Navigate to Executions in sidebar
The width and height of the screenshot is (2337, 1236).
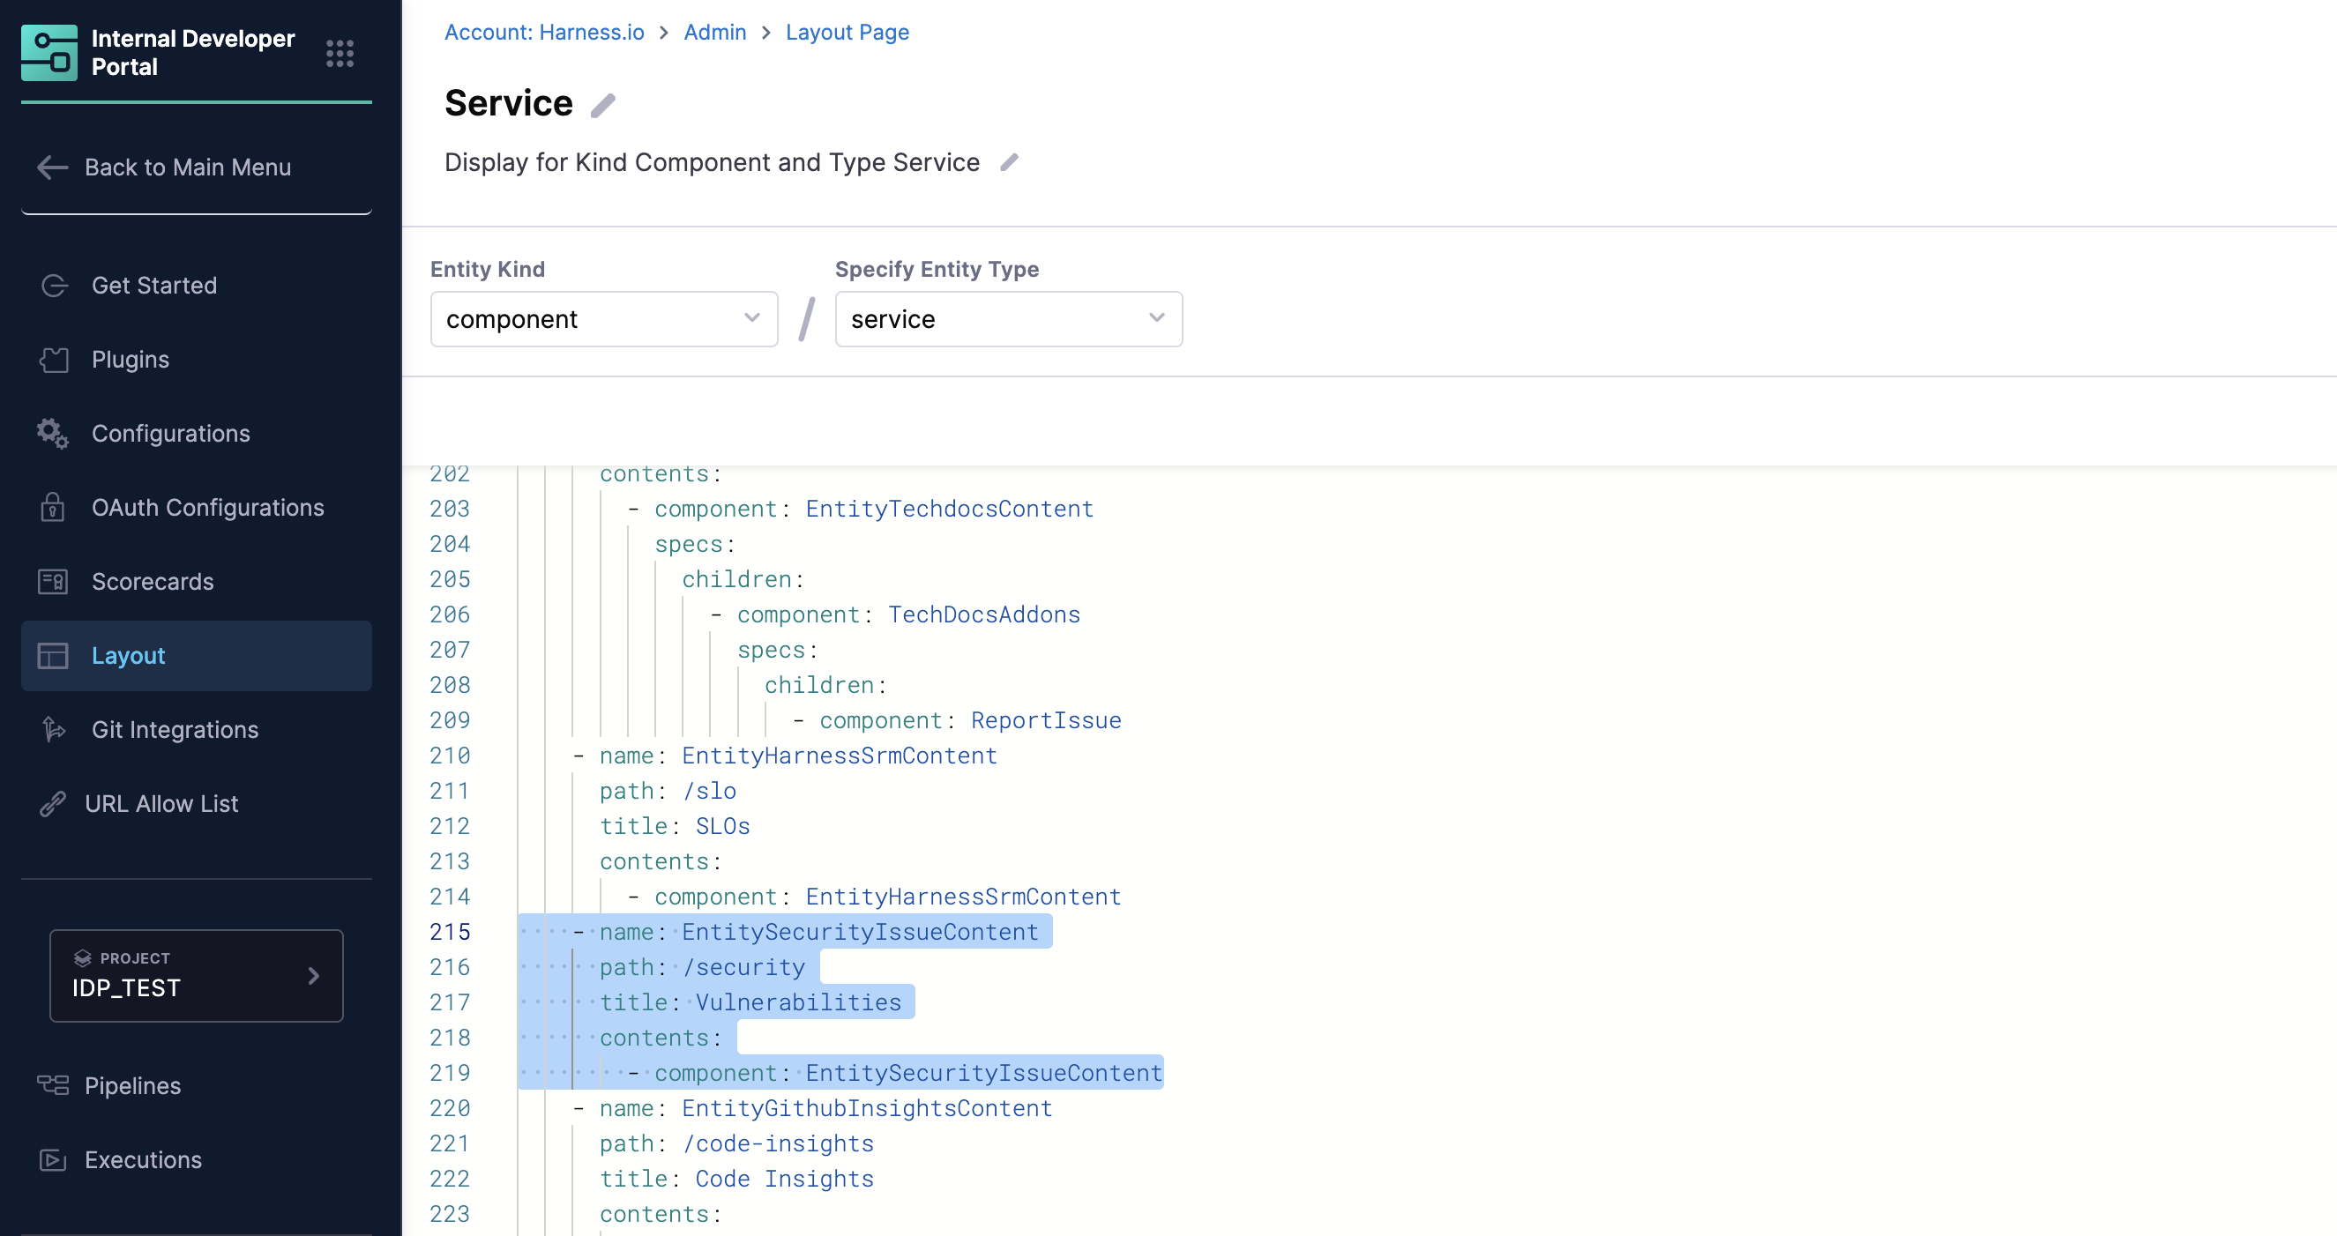pos(143,1160)
